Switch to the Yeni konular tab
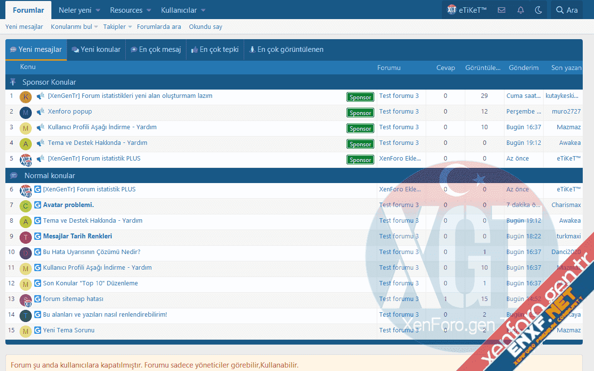594x371 pixels. tap(96, 49)
